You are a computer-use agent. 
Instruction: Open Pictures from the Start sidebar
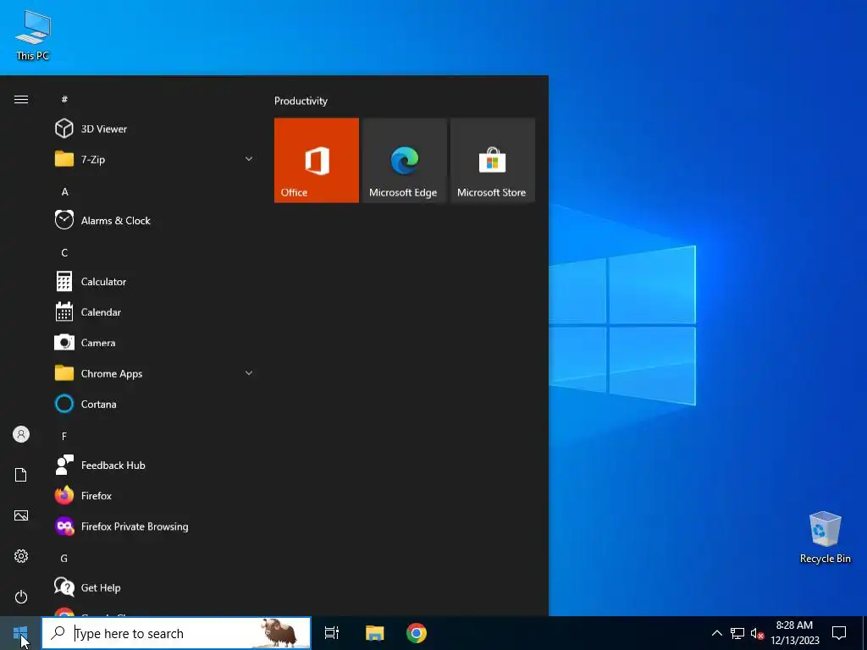(21, 515)
